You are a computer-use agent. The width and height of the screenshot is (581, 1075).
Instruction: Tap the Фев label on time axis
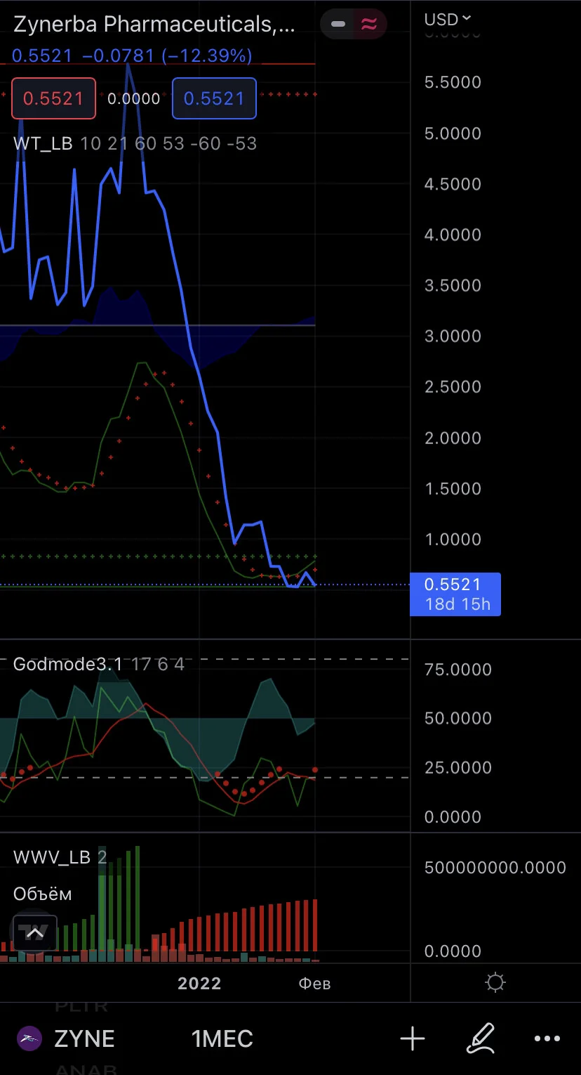pos(314,983)
